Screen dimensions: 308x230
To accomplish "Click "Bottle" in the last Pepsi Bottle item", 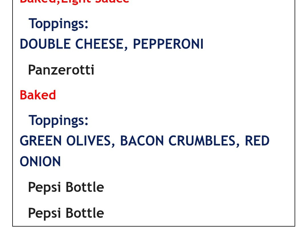I will point(85,213).
